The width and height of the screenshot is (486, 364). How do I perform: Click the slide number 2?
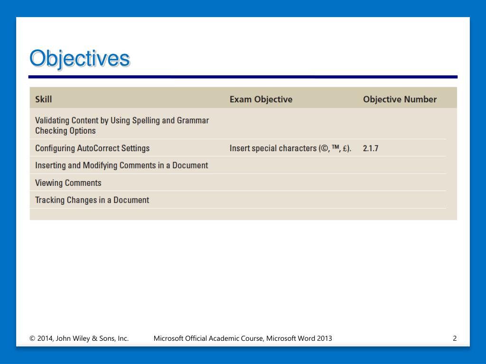[454, 338]
